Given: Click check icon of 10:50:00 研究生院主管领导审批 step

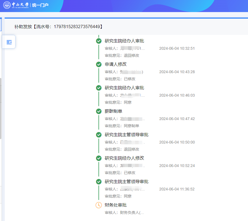Looking at the screenshot, I should [x=99, y=135].
